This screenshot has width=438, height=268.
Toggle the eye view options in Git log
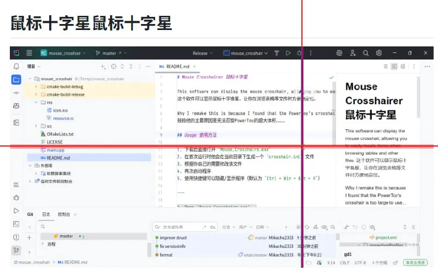click(324, 227)
